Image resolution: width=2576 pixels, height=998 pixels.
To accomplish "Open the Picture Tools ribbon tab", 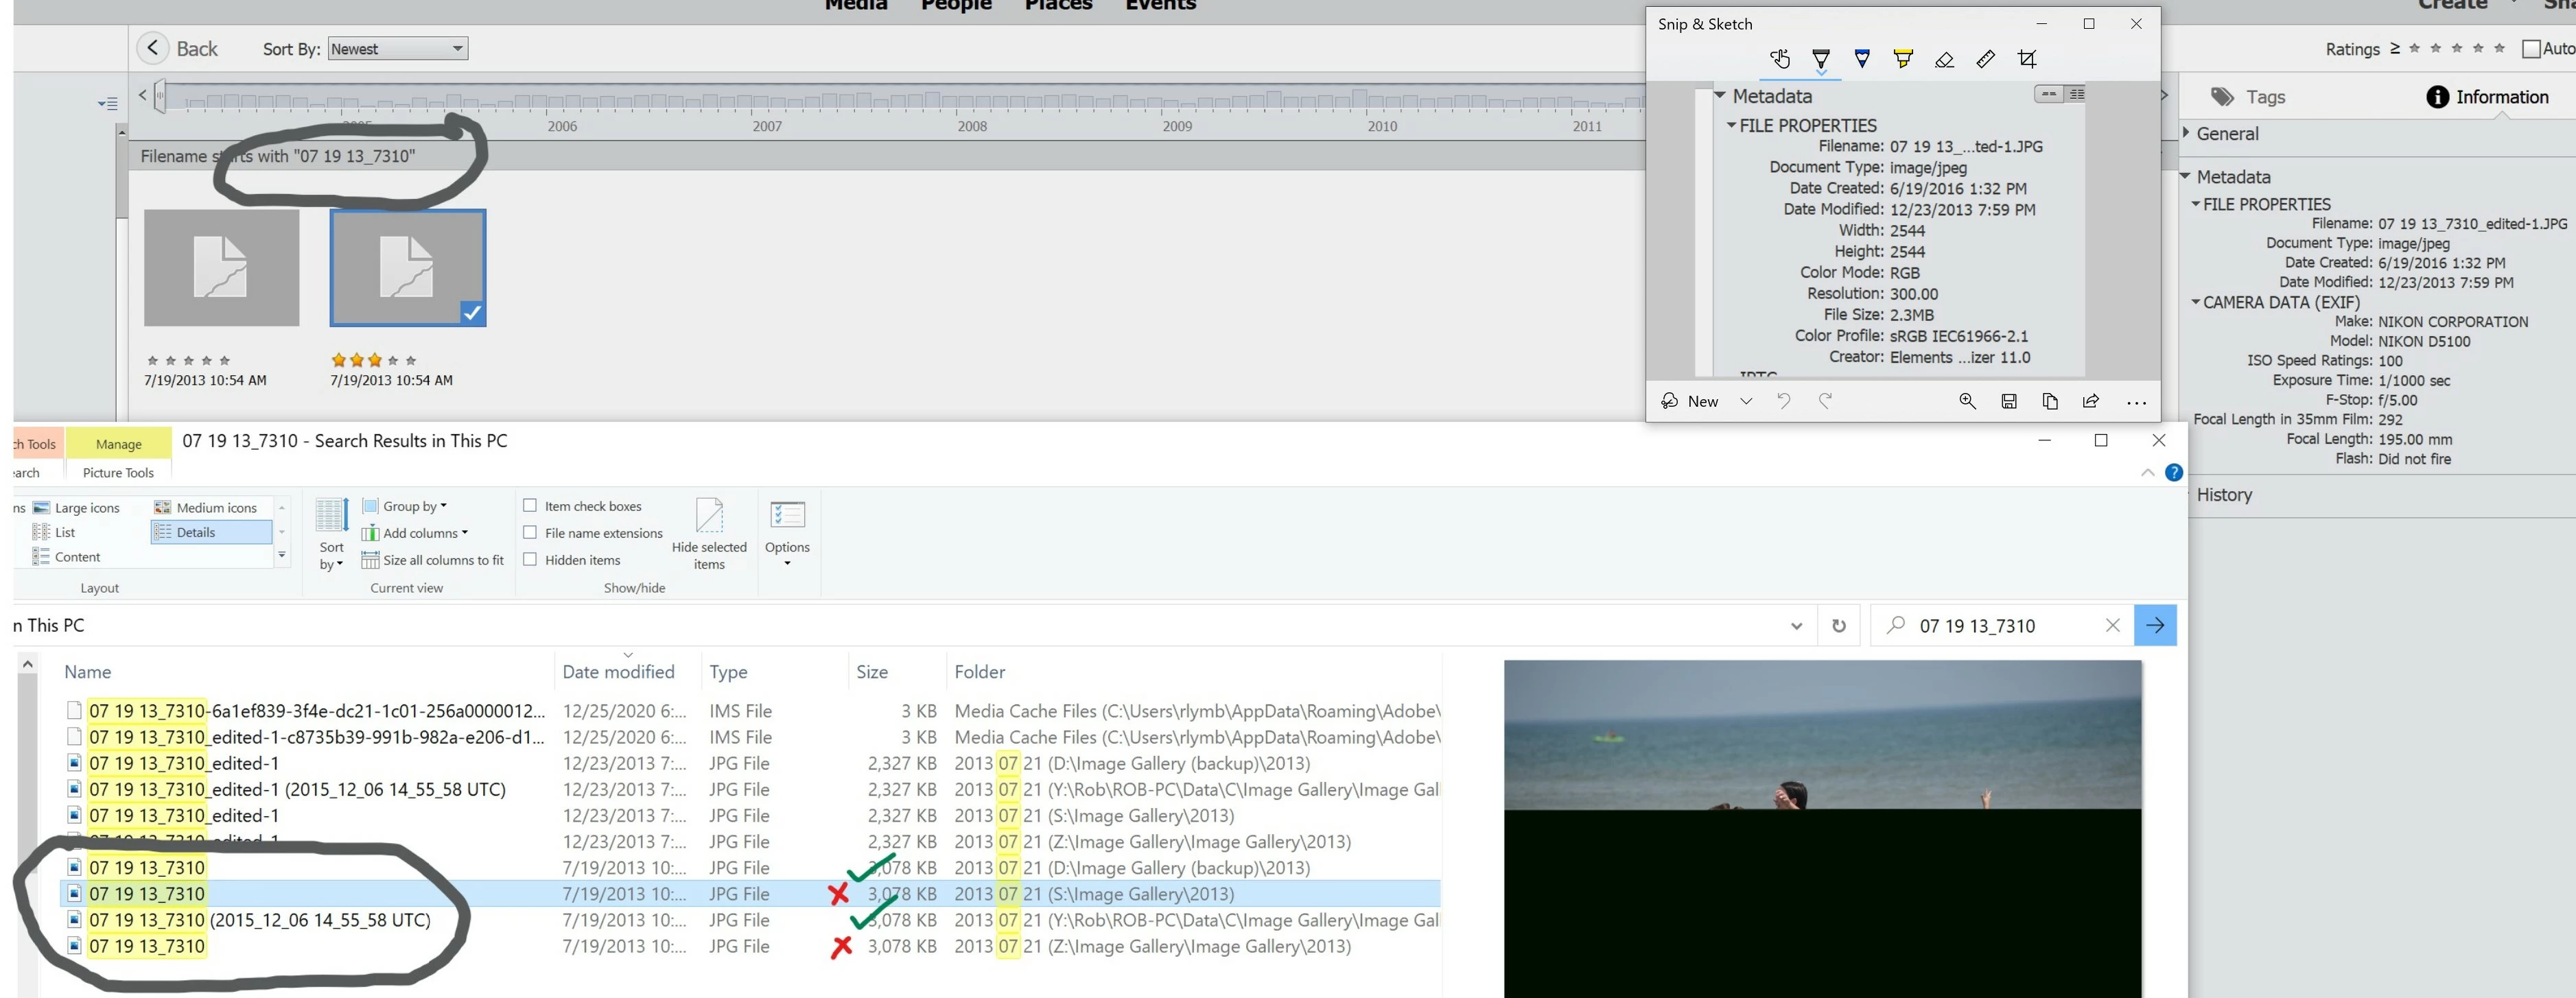I will tap(118, 473).
